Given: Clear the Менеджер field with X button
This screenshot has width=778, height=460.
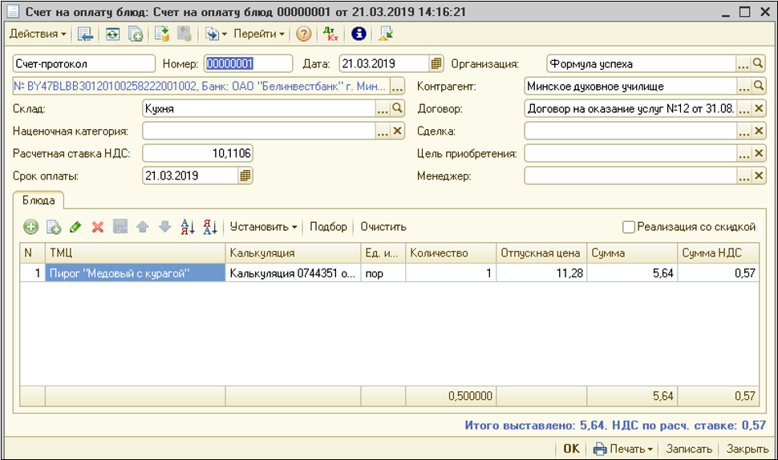Looking at the screenshot, I should click(760, 176).
